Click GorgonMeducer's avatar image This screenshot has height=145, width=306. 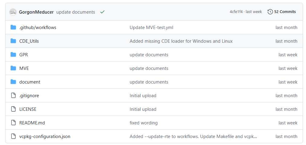coord(13,12)
